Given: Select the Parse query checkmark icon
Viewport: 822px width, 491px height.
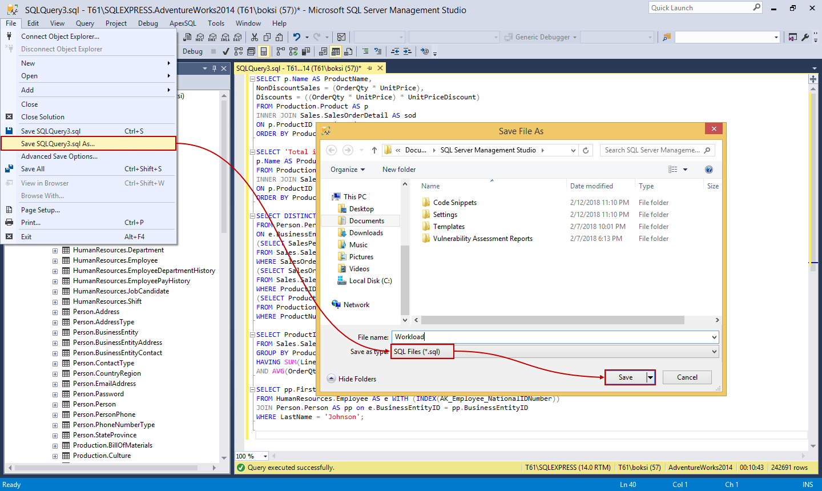Looking at the screenshot, I should 226,51.
